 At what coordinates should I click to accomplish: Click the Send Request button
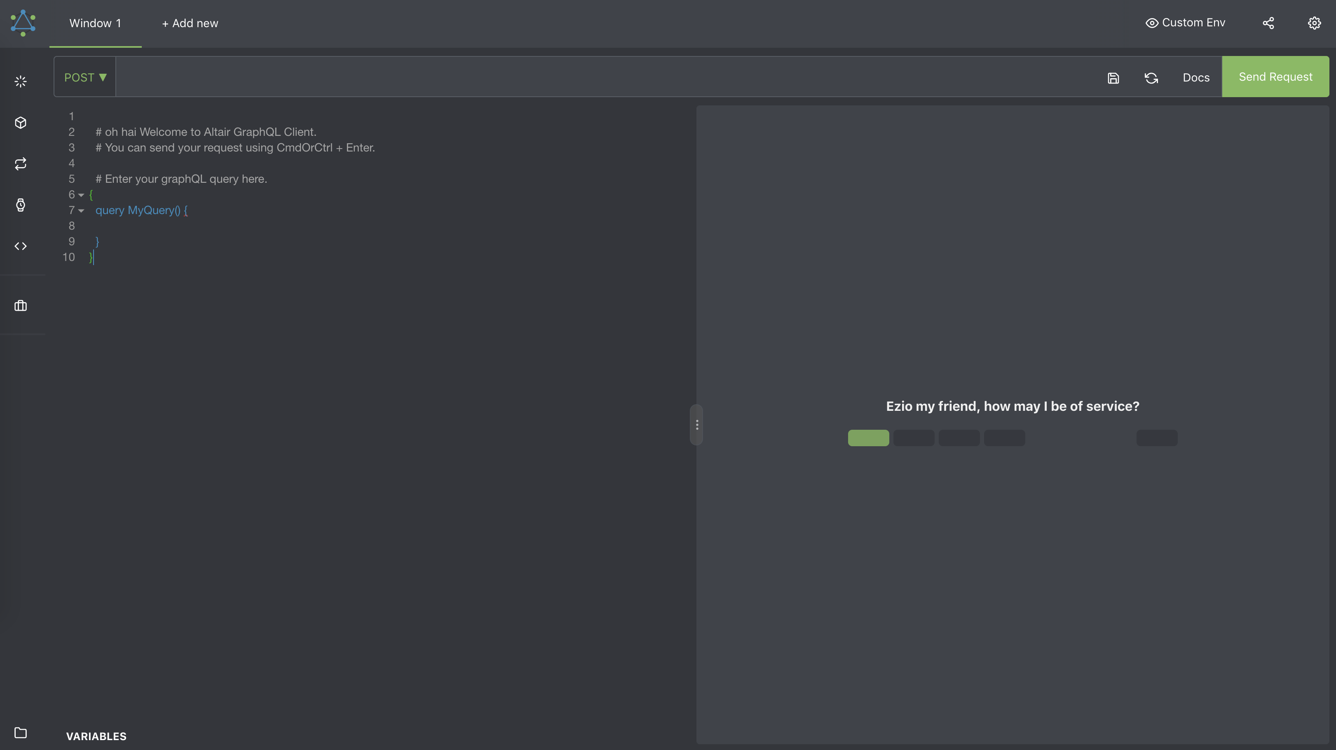point(1275,77)
